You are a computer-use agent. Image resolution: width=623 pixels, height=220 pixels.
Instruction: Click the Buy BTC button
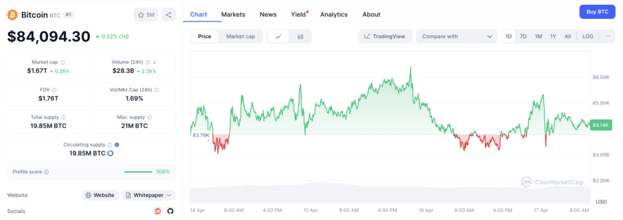[x=597, y=12]
